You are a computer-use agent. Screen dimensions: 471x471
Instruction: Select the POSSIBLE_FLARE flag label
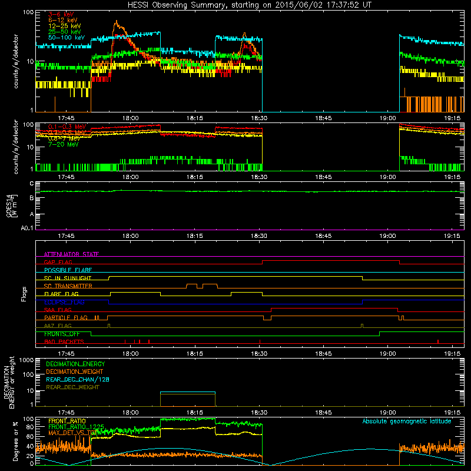68,270
